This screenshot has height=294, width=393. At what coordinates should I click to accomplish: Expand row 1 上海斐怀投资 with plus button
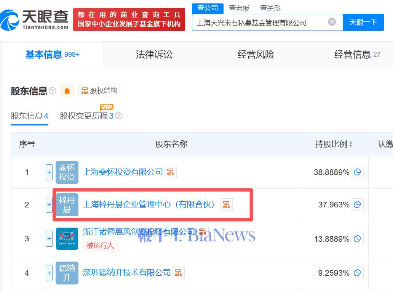(x=49, y=172)
